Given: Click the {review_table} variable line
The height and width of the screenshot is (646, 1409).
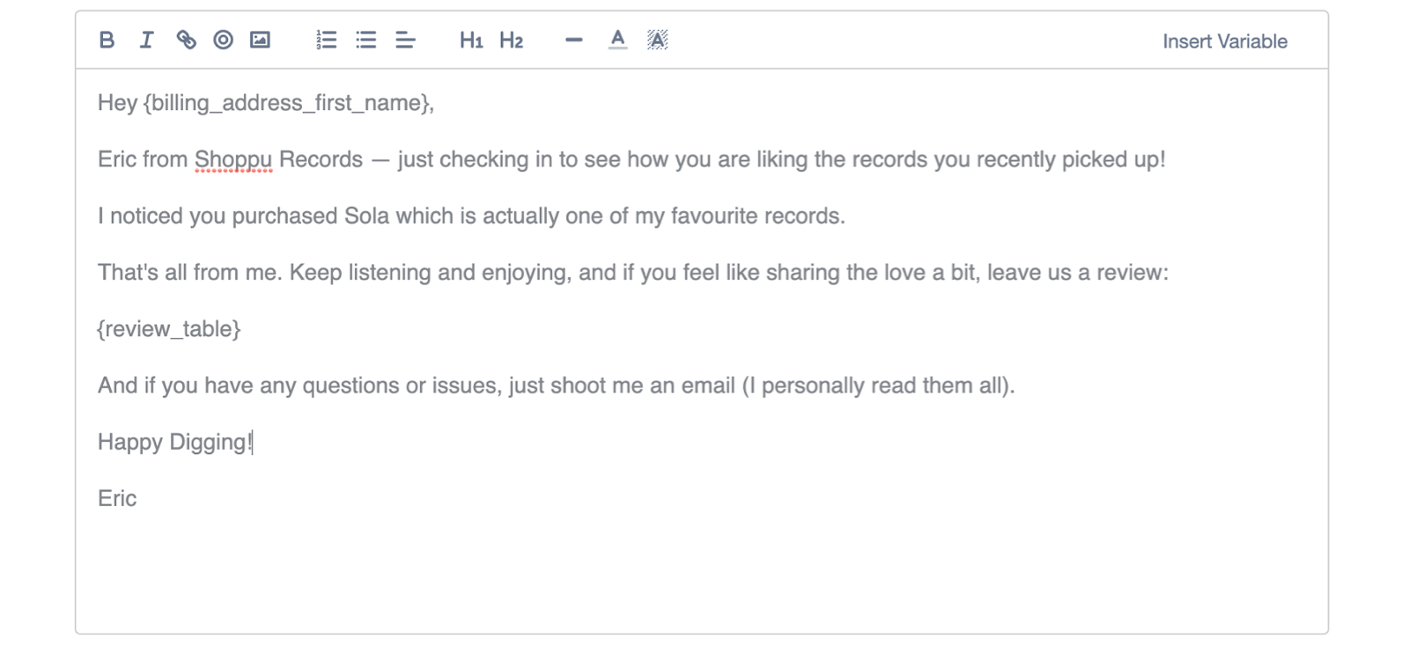Looking at the screenshot, I should [x=169, y=329].
